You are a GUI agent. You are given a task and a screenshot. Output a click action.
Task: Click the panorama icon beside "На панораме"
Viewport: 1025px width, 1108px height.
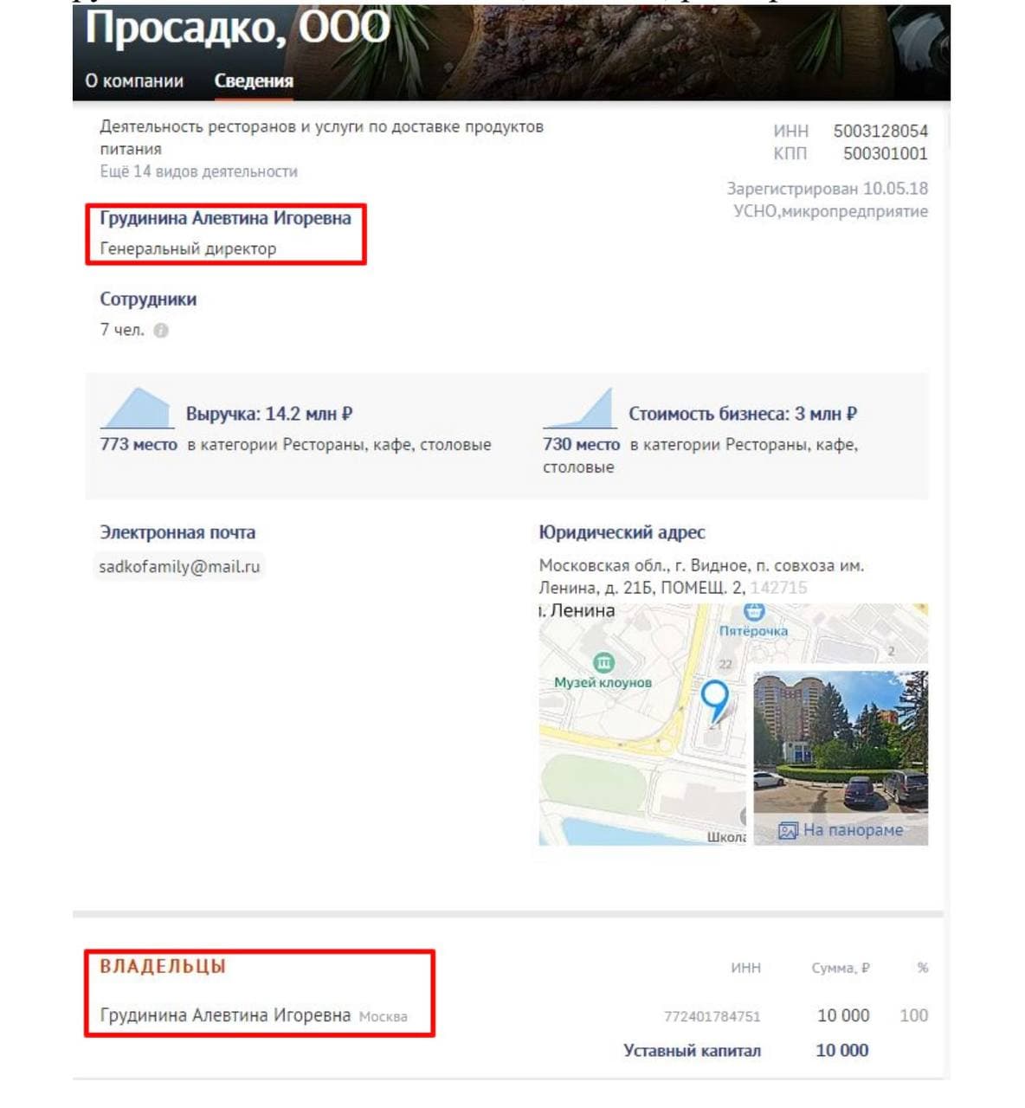pyautogui.click(x=787, y=831)
